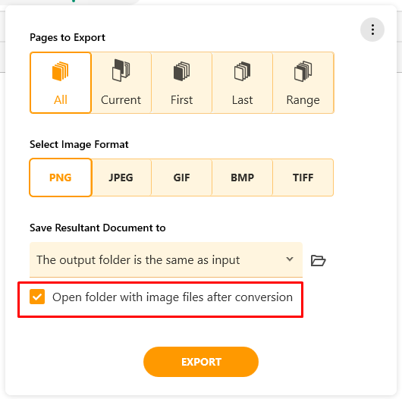Open the browse output folder icon
This screenshot has height=399, width=402.
(318, 260)
